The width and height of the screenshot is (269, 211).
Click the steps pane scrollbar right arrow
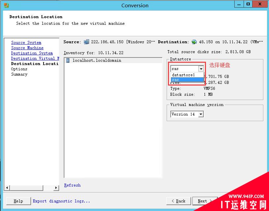click(56, 188)
